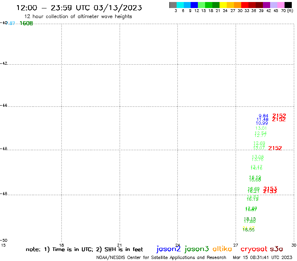
Task: Click the green 1608 time label
Action: point(26,23)
